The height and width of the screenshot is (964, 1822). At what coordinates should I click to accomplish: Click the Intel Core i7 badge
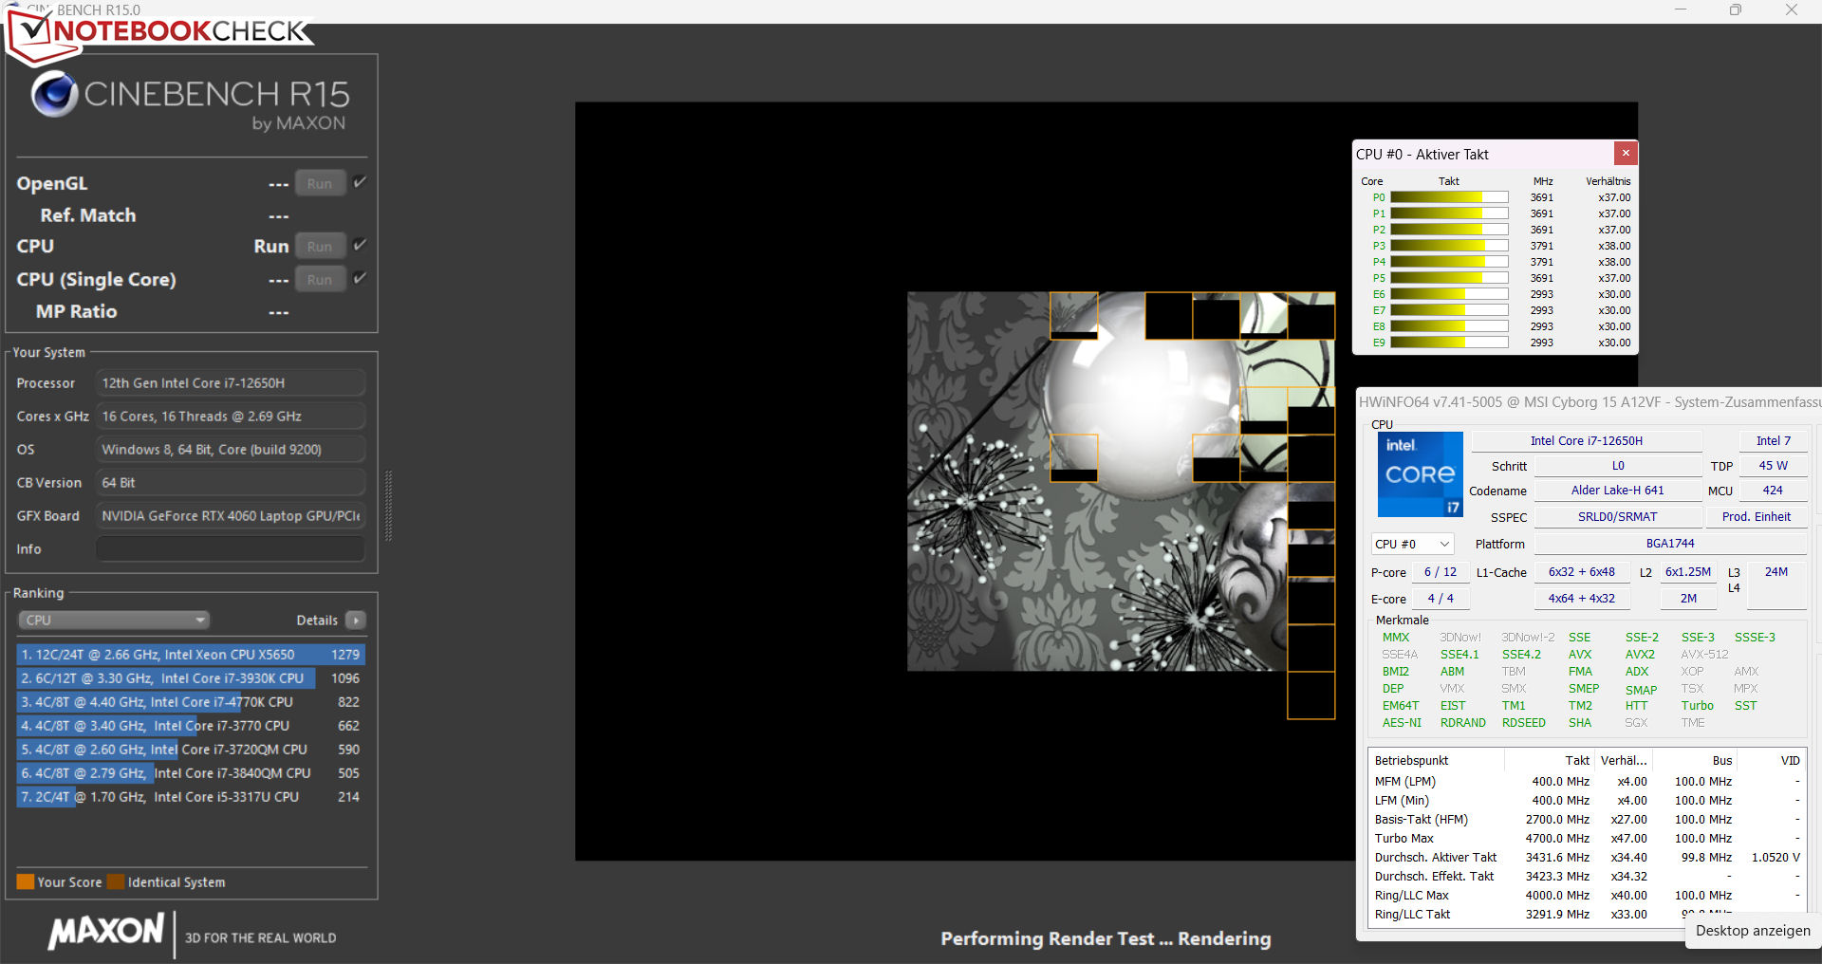(x=1420, y=474)
